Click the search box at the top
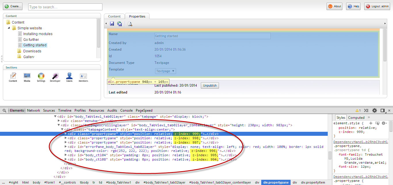393x185 pixels. pos(65,7)
